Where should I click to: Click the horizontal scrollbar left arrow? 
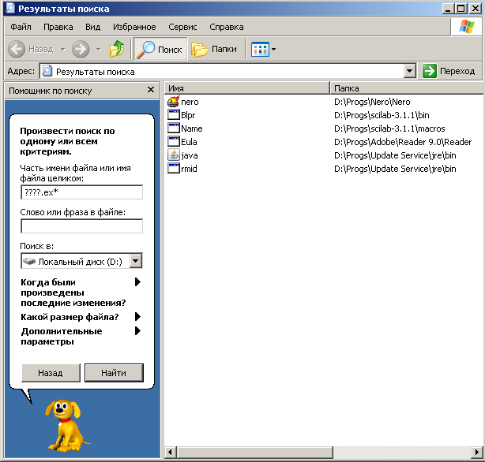tap(170, 453)
